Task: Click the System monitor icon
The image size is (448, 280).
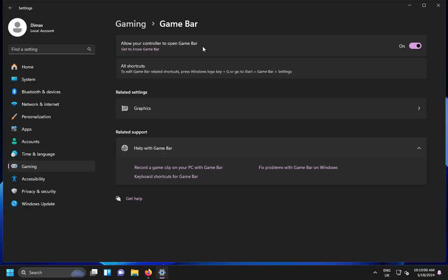Action: click(x=14, y=79)
